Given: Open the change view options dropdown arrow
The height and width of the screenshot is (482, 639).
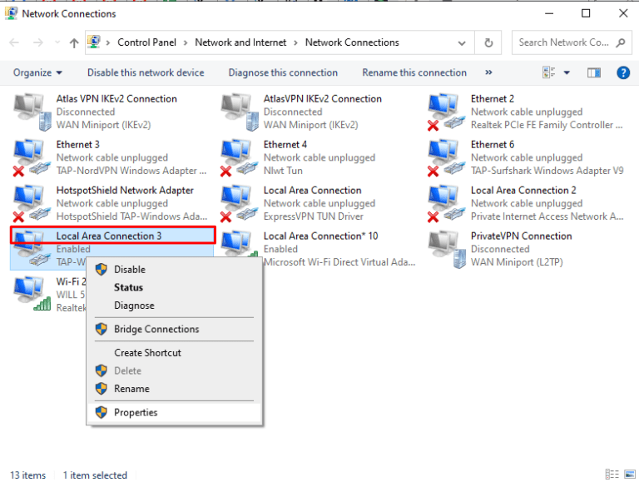Looking at the screenshot, I should point(567,72).
